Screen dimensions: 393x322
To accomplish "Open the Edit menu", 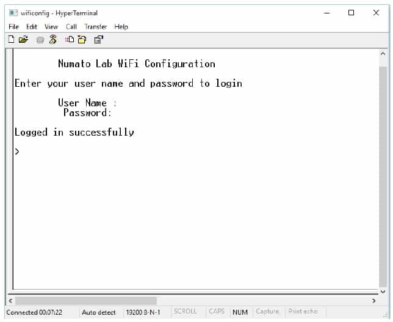I will click(x=32, y=27).
